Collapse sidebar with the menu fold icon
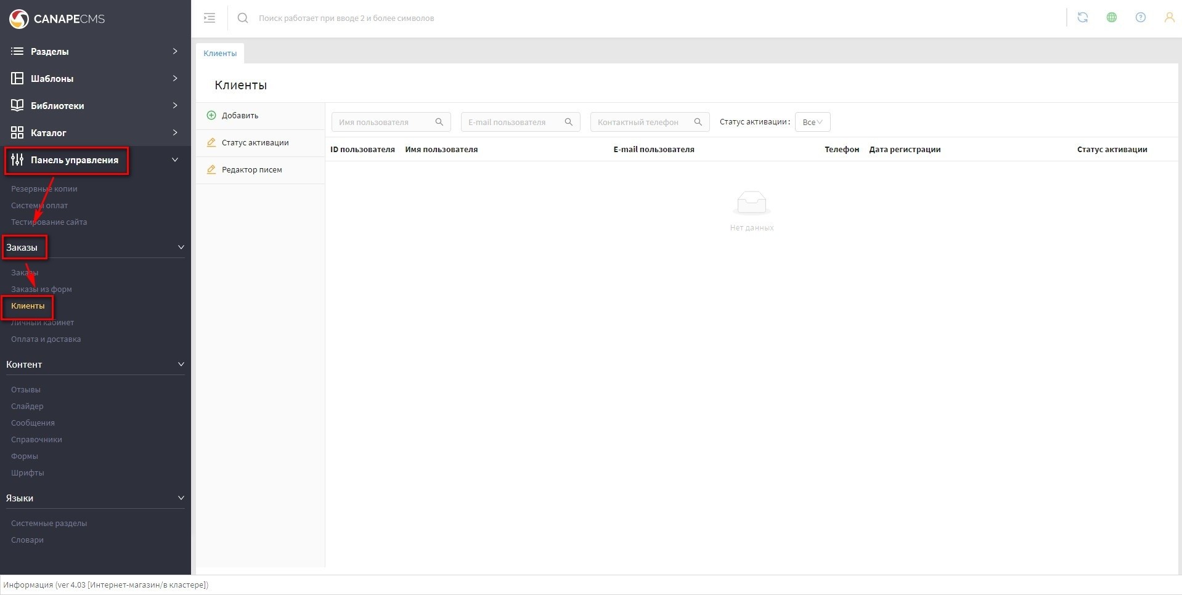The height and width of the screenshot is (595, 1182). click(210, 18)
